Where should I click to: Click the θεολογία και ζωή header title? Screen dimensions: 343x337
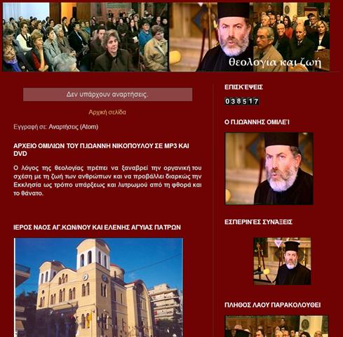pos(275,62)
